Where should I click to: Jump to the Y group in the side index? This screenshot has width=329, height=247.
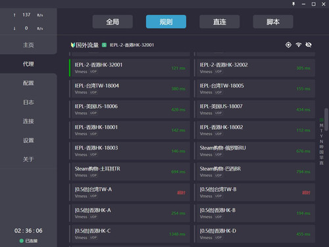pyautogui.click(x=321, y=136)
